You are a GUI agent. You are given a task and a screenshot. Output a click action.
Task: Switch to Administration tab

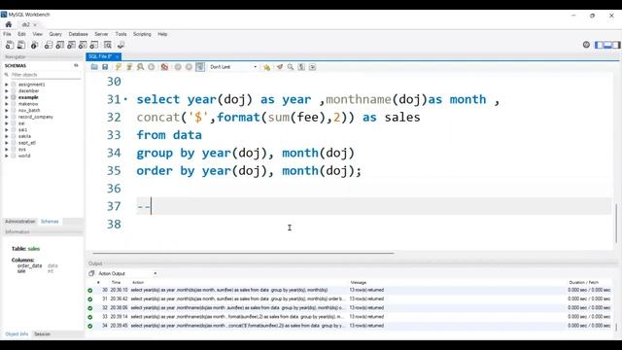(19, 222)
